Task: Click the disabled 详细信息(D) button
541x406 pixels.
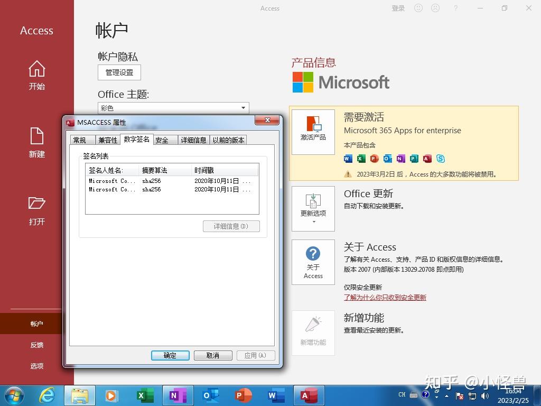Action: (231, 226)
